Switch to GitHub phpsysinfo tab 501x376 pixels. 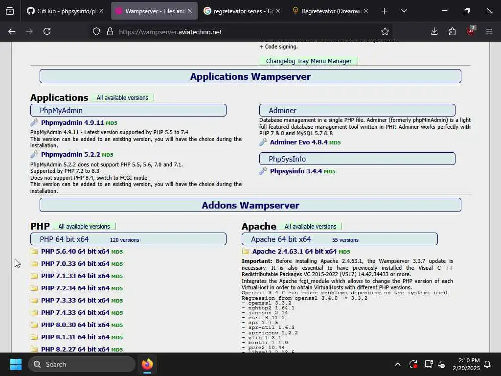[x=66, y=11]
